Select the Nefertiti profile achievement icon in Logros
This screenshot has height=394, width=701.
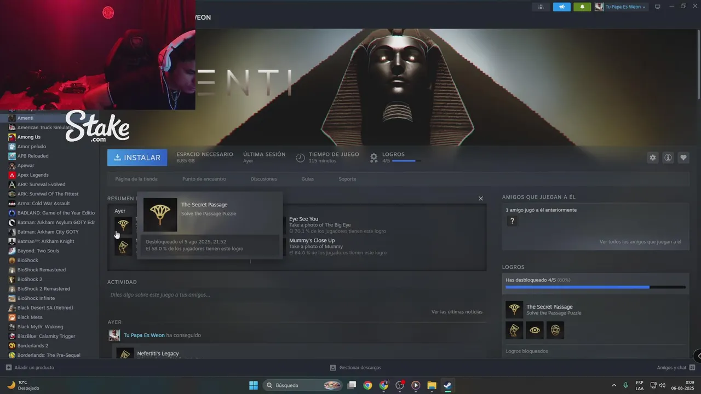click(x=514, y=330)
